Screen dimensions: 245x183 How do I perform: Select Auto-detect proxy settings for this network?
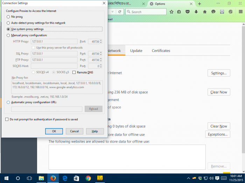(x=8, y=23)
